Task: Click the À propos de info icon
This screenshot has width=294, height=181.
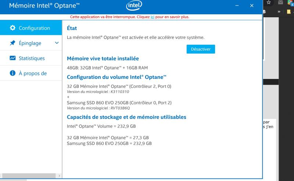Action: click(12, 73)
